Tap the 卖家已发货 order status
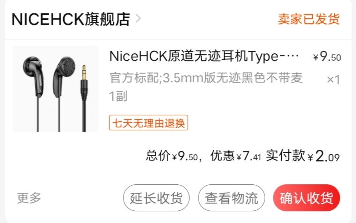The width and height of the screenshot is (356, 223). (309, 19)
